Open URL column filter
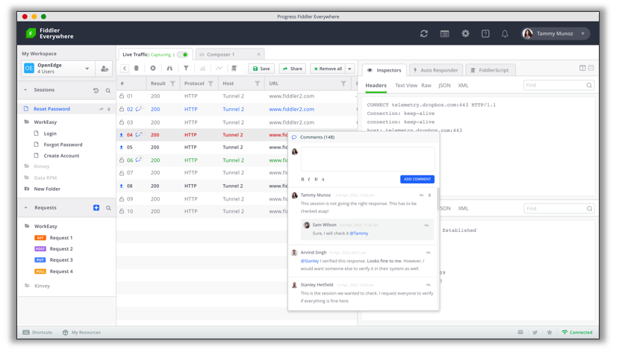 click(x=343, y=84)
